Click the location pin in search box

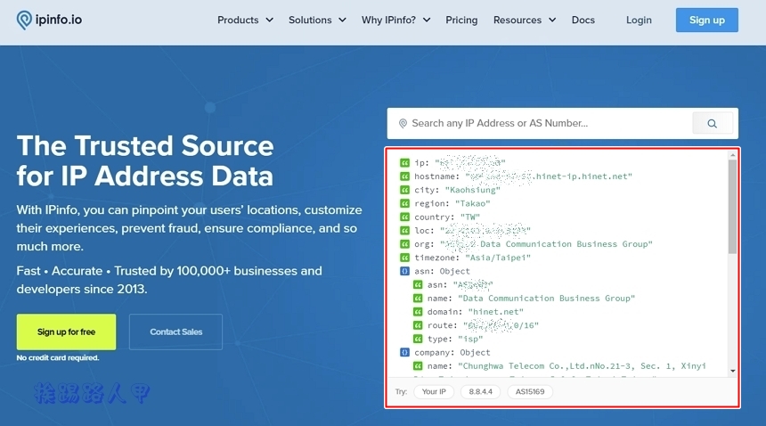[403, 124]
